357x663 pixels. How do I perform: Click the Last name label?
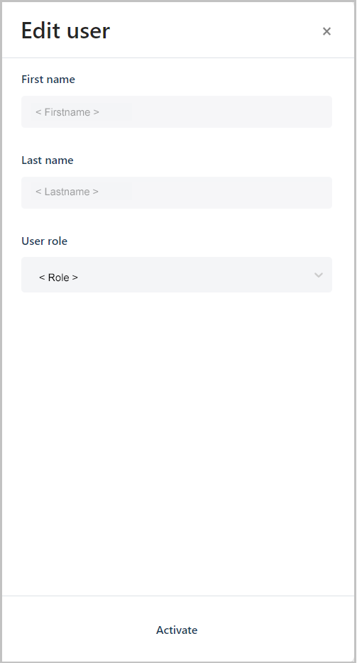48,160
